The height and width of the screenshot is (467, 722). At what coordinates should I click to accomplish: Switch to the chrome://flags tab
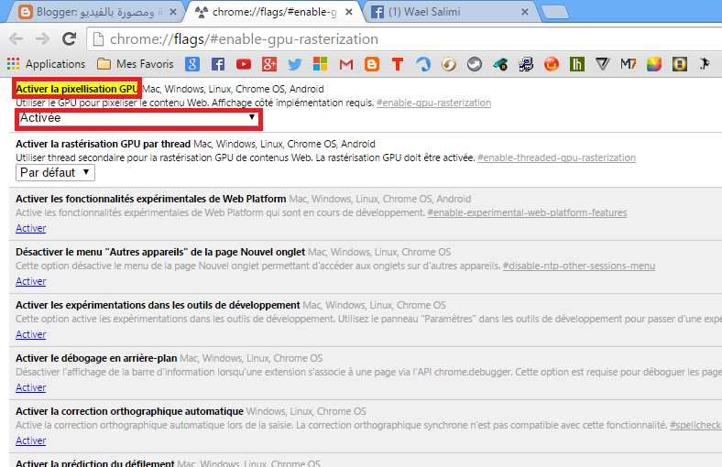pos(272,12)
